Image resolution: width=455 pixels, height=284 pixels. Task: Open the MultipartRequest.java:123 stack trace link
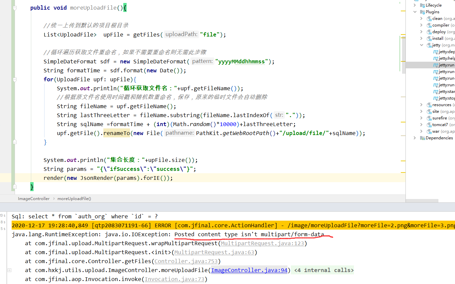pyautogui.click(x=262, y=244)
